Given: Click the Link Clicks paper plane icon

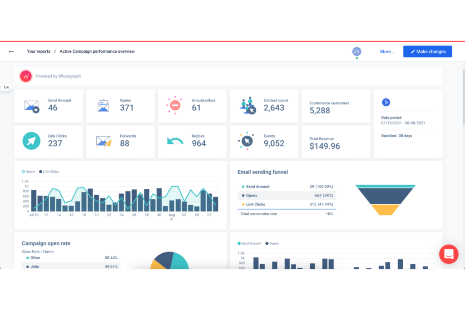Looking at the screenshot, I should pos(31,141).
